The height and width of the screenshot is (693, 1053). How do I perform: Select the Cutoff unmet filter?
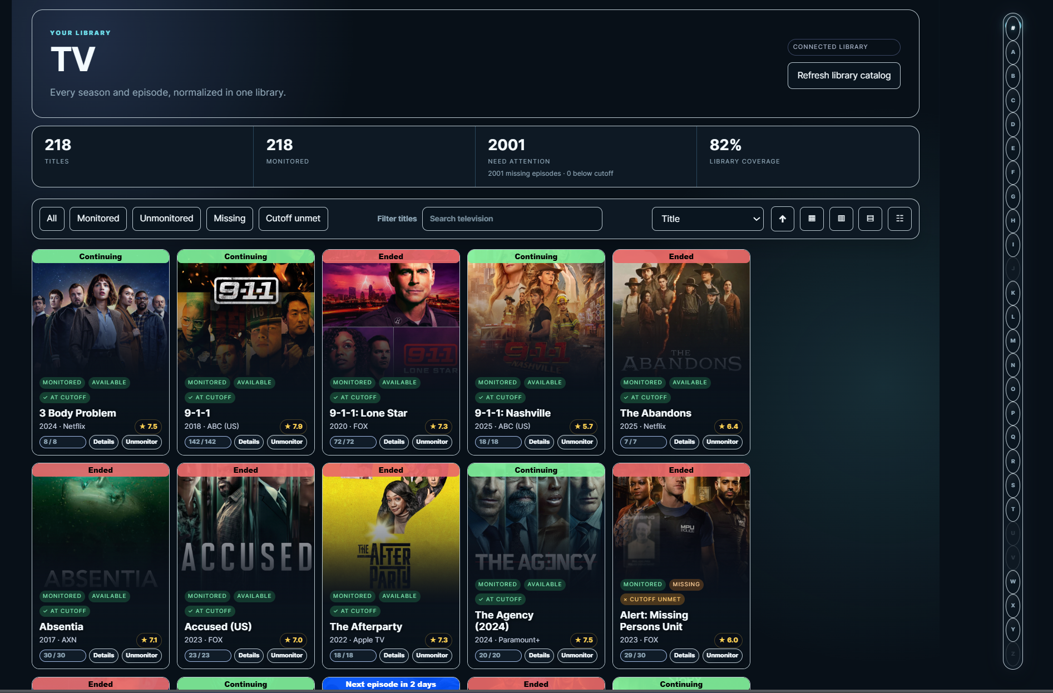pyautogui.click(x=293, y=219)
